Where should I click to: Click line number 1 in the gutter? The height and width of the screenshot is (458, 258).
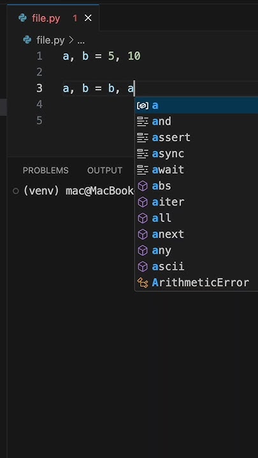[39, 56]
